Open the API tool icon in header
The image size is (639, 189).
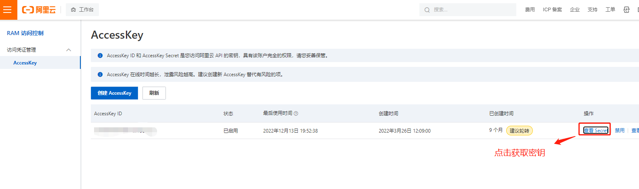tap(626, 10)
